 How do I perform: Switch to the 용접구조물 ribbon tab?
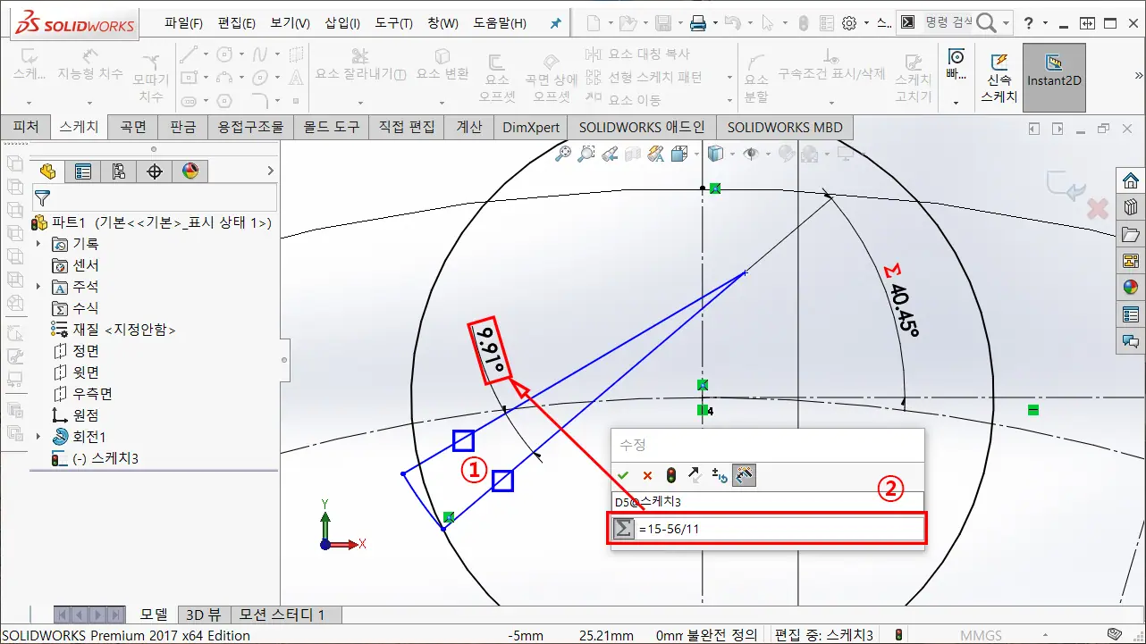coord(252,127)
